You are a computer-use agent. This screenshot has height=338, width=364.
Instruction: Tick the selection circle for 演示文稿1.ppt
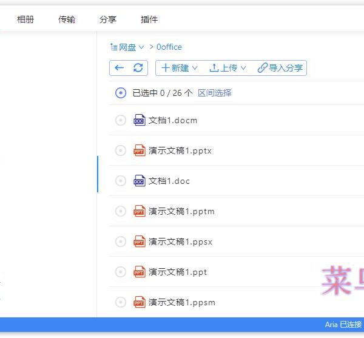tap(121, 272)
